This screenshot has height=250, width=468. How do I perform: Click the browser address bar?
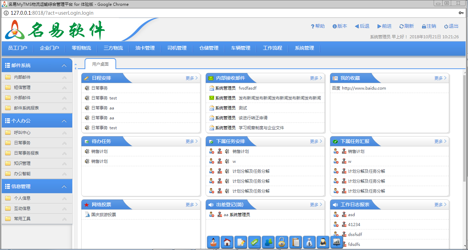[x=137, y=13]
